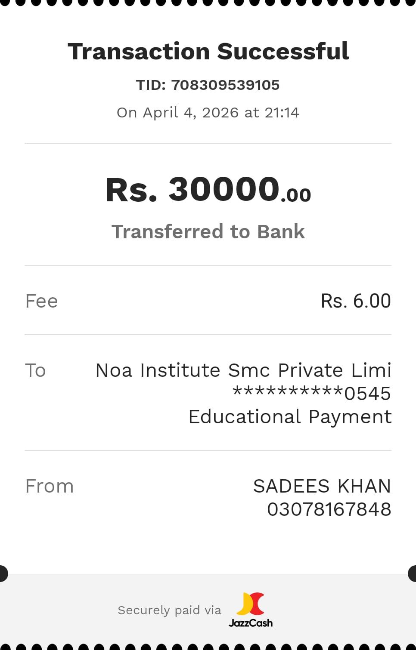Screen dimensions: 416x650
Task: Click the Fee label
Action: click(41, 301)
